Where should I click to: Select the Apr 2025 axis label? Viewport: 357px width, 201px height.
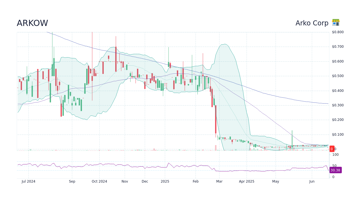coord(246,181)
